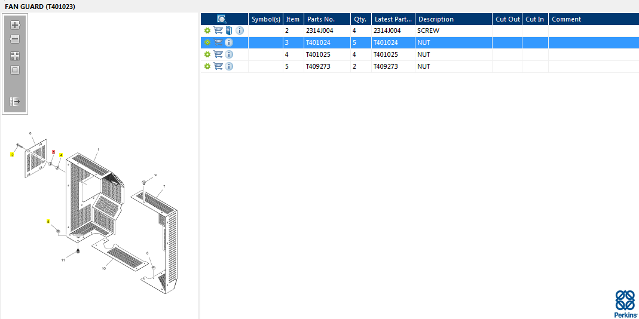Click callout number 6 in the diagram
This screenshot has width=639, height=319.
click(30, 133)
